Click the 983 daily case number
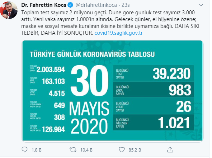This screenshot has width=212, height=158. click(x=180, y=90)
